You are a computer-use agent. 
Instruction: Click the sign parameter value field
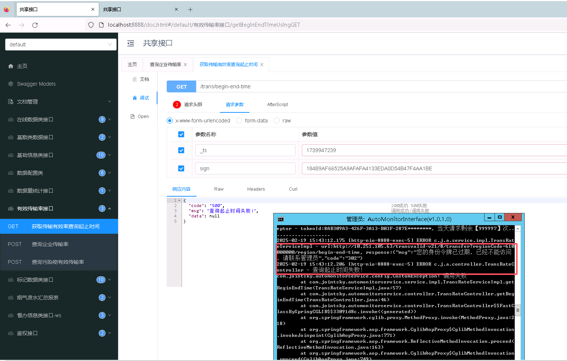tap(434, 168)
